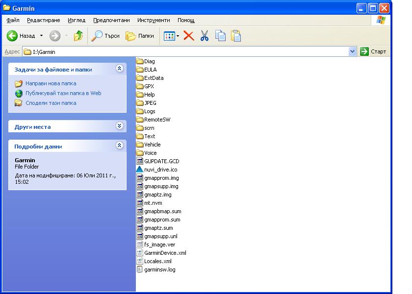Open Back button history dropdown arrow

41,36
